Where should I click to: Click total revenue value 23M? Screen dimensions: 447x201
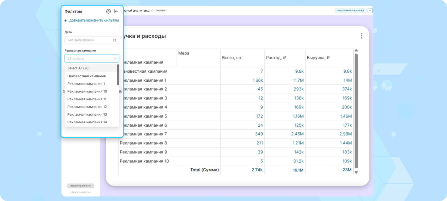[x=347, y=170]
